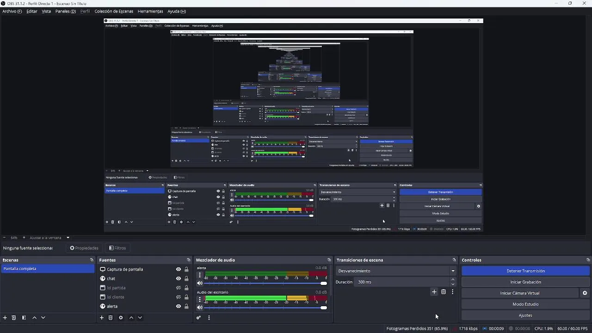Select Pantalla completa scene
Screen dimensions: 592x333
pos(48,269)
